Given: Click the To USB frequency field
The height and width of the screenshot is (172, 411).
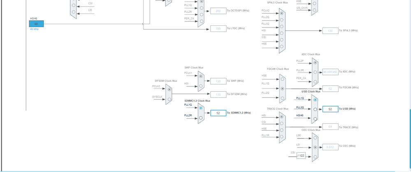Looking at the screenshot, I should 330,109.
